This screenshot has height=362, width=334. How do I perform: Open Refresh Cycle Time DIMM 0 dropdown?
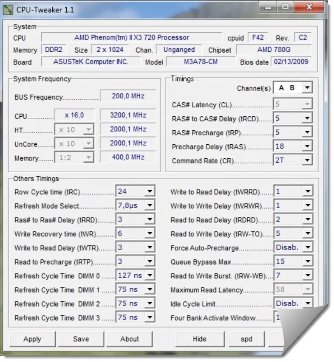(x=135, y=275)
